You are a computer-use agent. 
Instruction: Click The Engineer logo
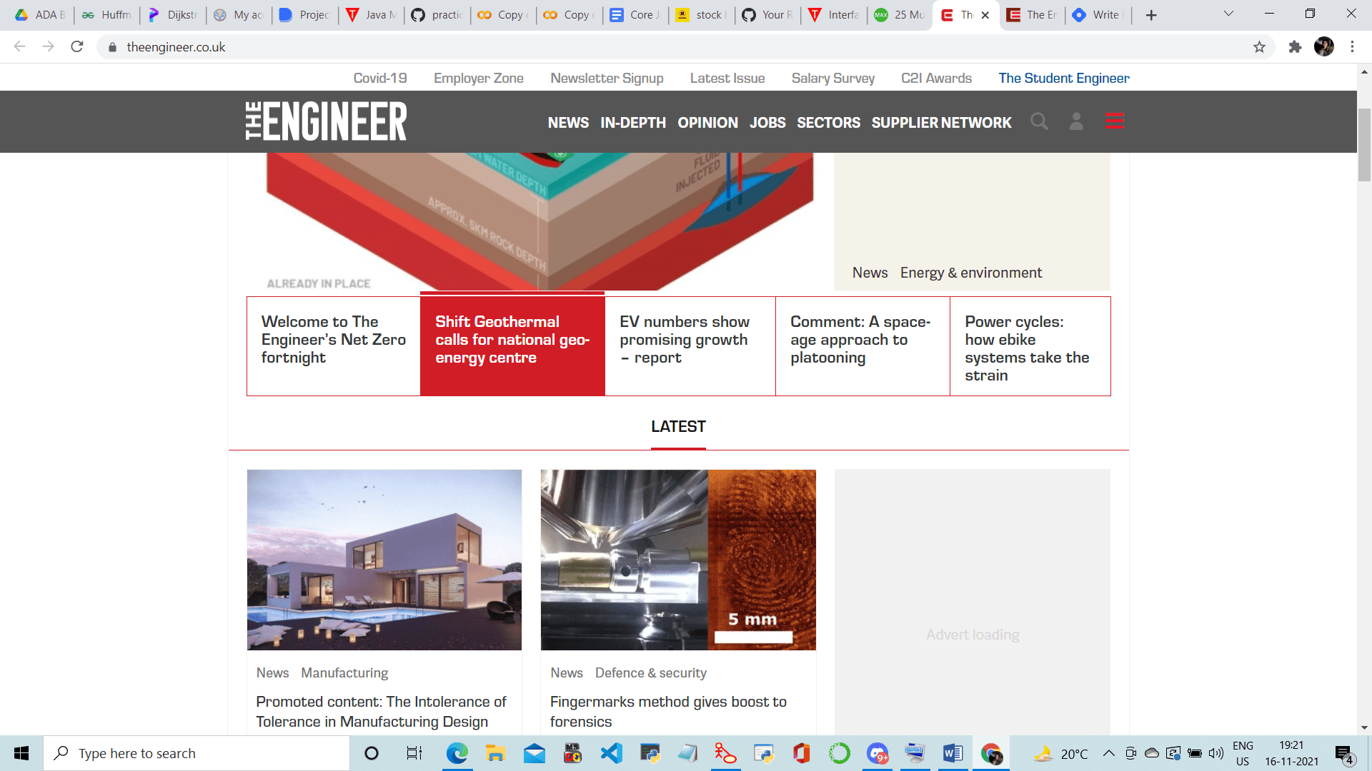pos(326,121)
